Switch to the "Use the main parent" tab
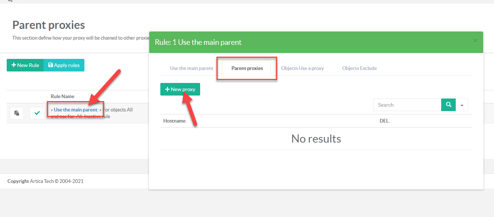 192,68
